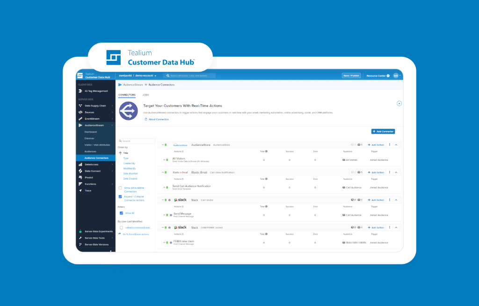Click the search magnifier icon in header
This screenshot has width=479, height=306.
point(168,75)
